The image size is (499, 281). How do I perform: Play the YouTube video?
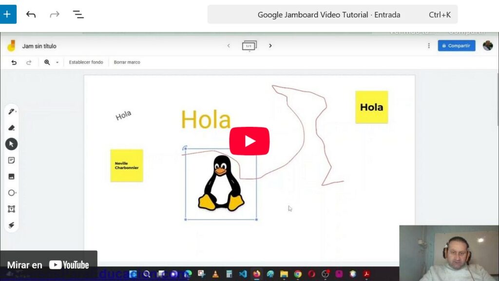pyautogui.click(x=249, y=141)
